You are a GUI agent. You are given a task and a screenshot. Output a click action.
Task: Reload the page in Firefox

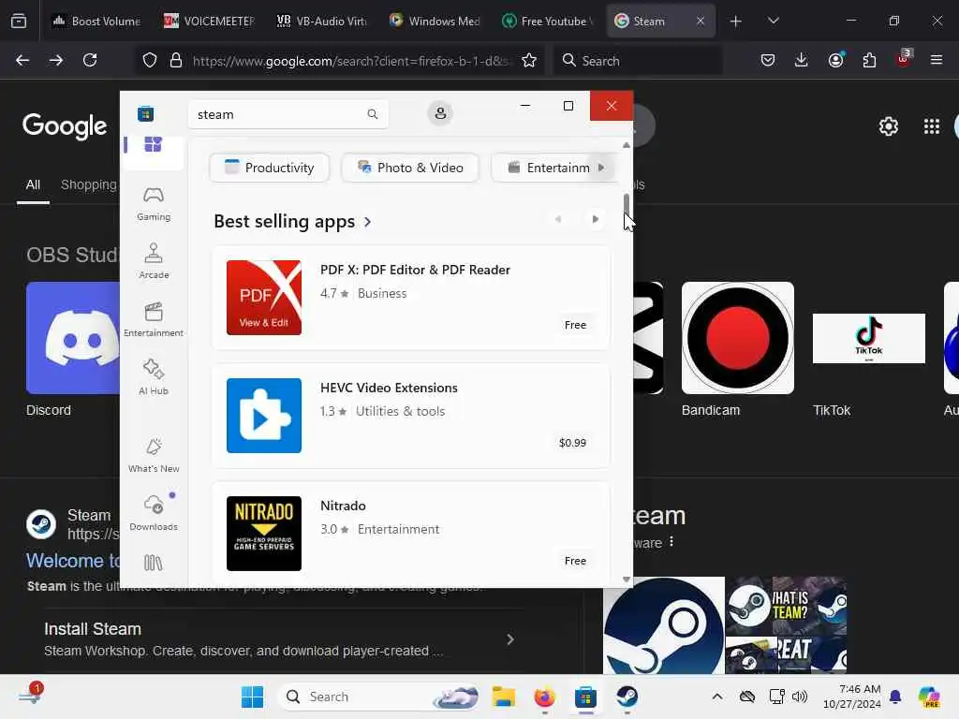[90, 60]
